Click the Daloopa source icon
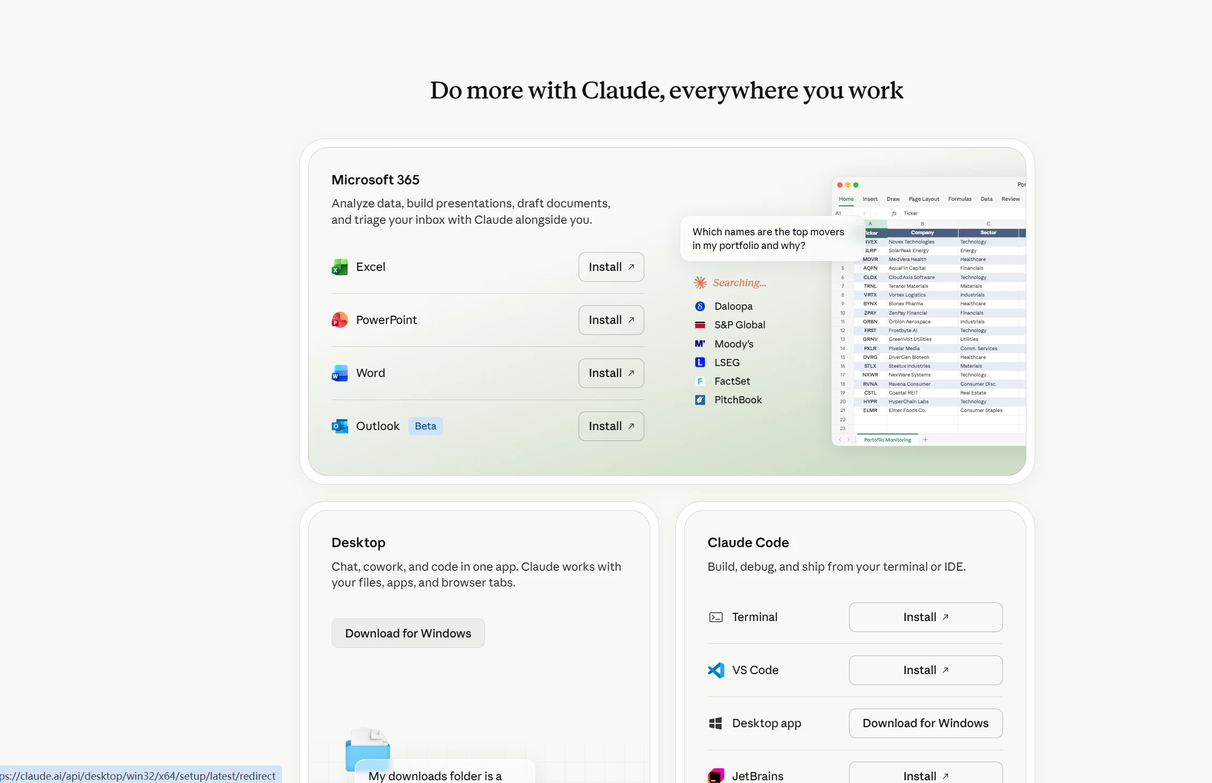 click(700, 306)
